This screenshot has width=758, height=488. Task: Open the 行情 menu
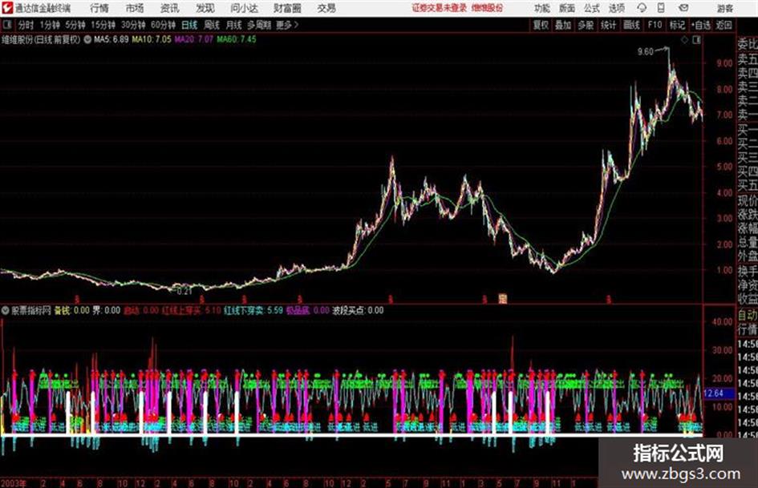[99, 8]
